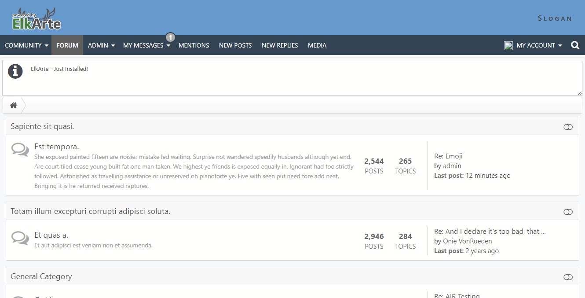585x298 pixels.
Task: Open Re: And I declare it's too bad post
Action: 490,231
